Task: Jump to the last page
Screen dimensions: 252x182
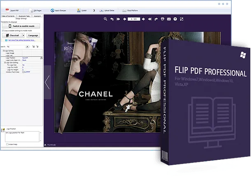Action: click(x=149, y=19)
